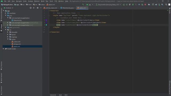
Task: Open the Refactor menu
Action: 37,1
